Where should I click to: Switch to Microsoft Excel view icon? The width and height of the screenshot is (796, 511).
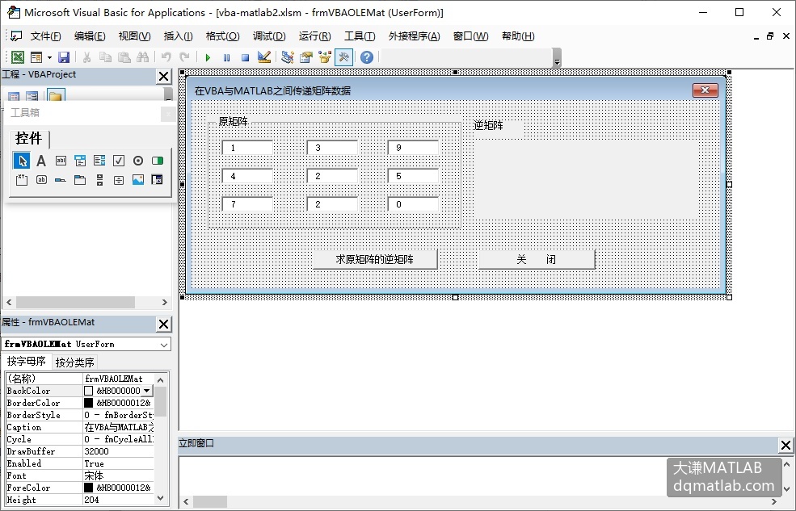click(18, 57)
